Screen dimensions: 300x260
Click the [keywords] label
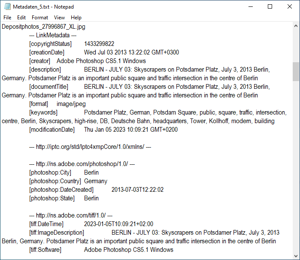pos(43,112)
